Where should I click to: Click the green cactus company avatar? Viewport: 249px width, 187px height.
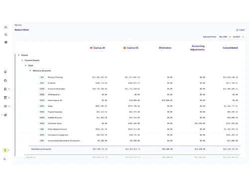click(x=5, y=150)
